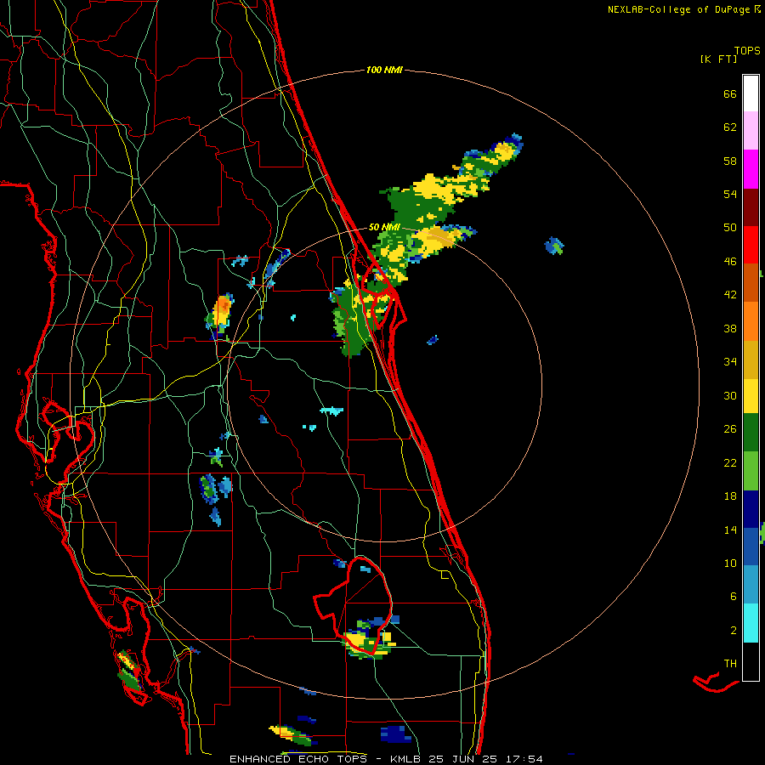Pick the bright yellow legend swatch beside 30

coord(751,395)
